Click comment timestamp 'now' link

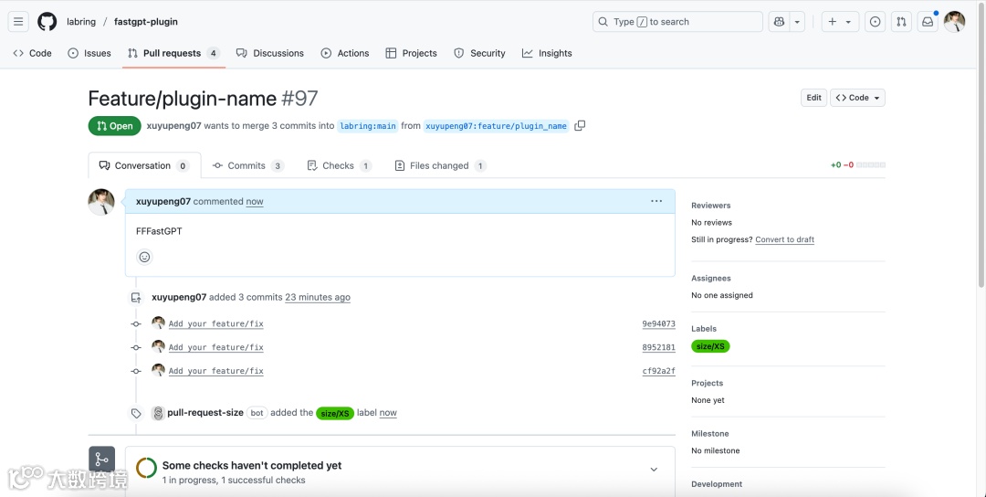tap(255, 201)
